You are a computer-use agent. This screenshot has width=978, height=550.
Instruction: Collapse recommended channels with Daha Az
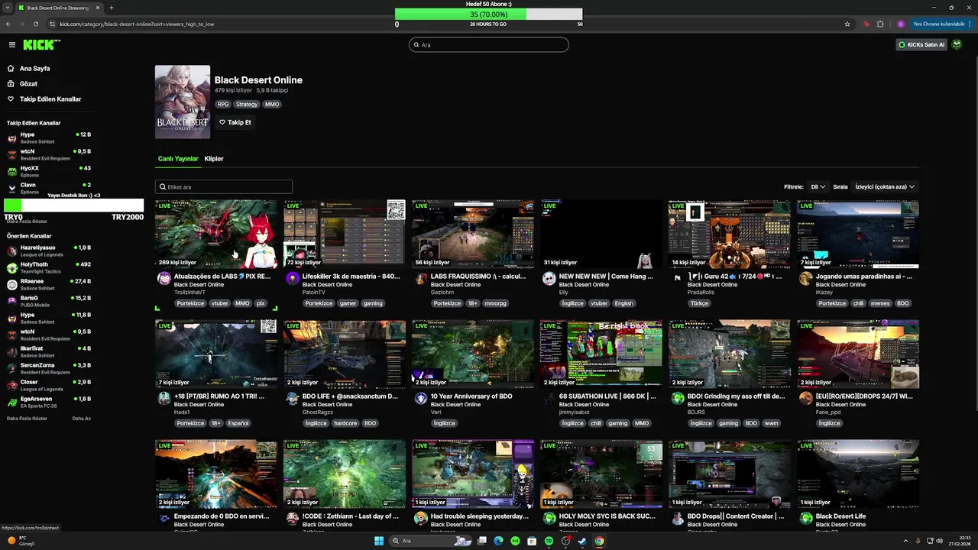coord(82,419)
